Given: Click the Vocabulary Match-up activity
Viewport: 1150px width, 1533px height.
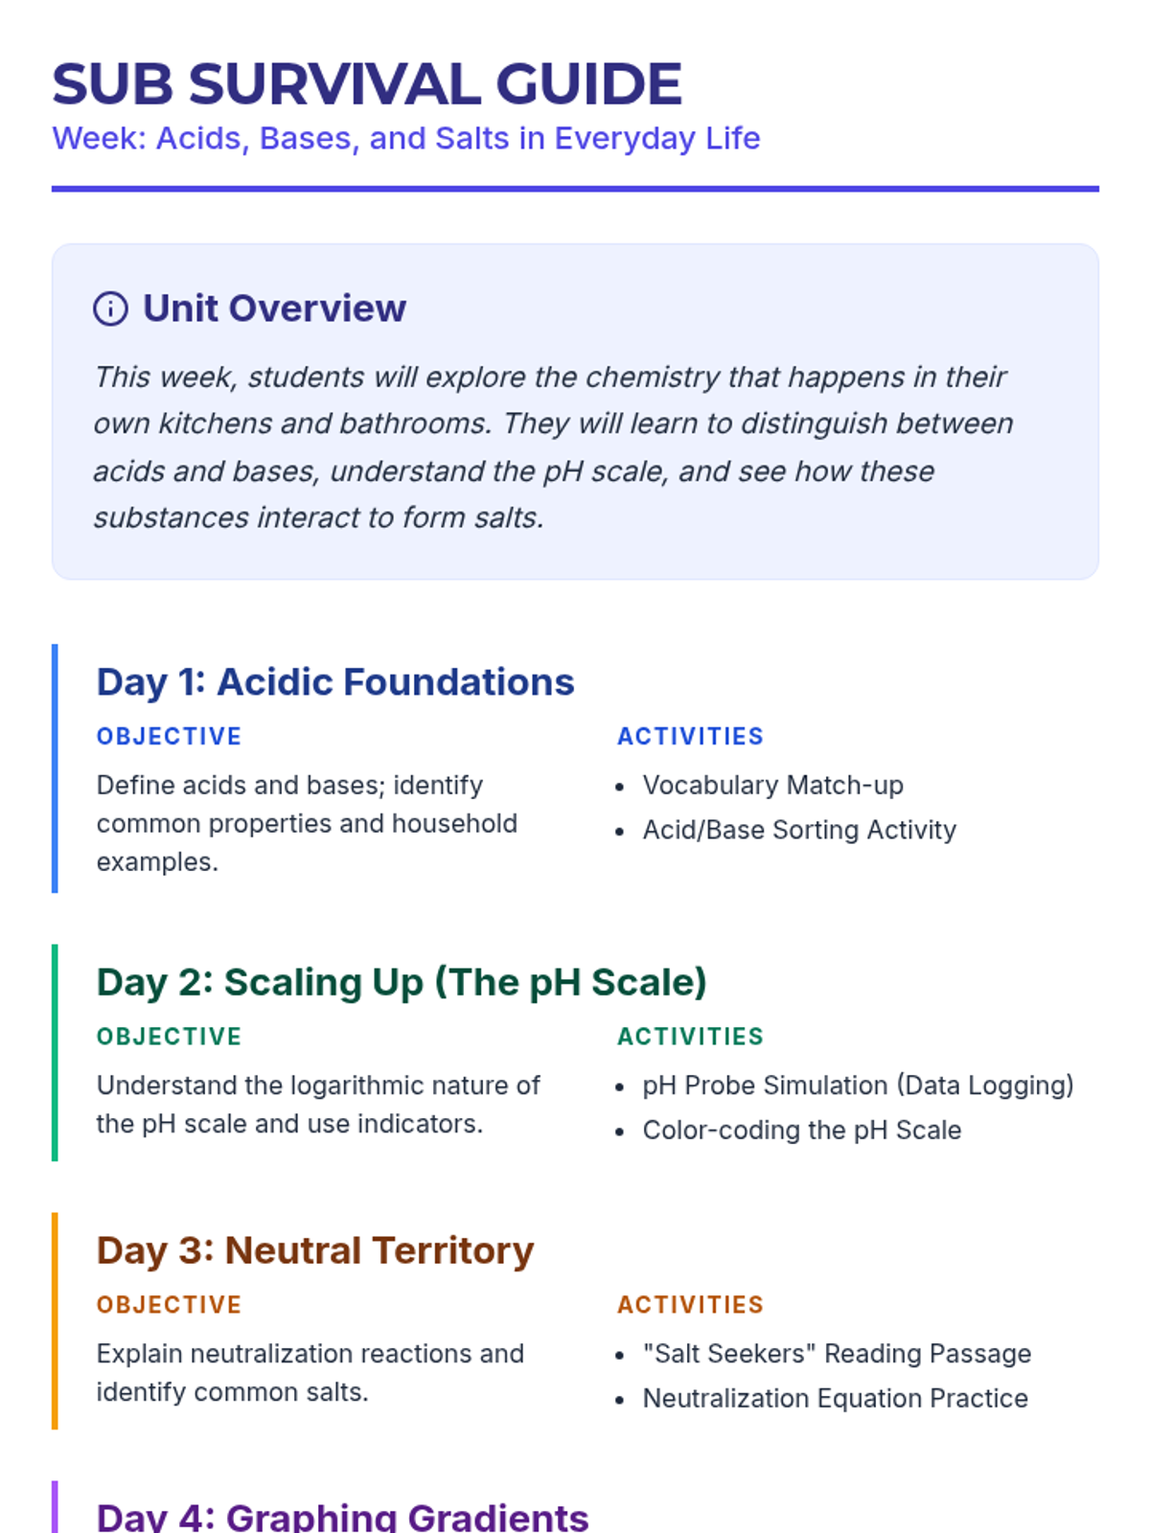Looking at the screenshot, I should tap(772, 786).
